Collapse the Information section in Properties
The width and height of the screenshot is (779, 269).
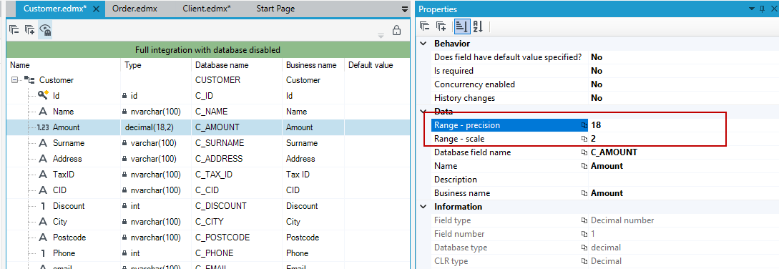click(x=423, y=206)
